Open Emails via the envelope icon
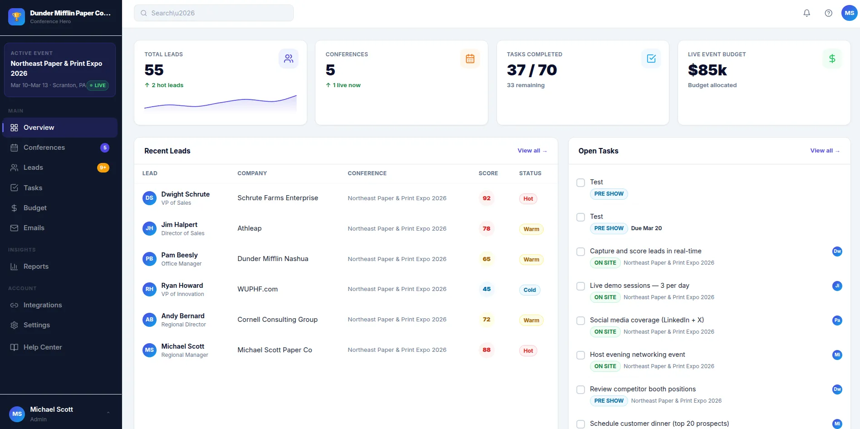Screen dimensions: 860x429 click(x=14, y=227)
